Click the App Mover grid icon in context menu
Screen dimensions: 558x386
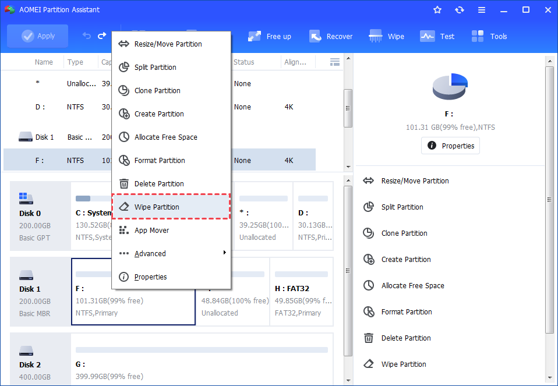point(124,231)
